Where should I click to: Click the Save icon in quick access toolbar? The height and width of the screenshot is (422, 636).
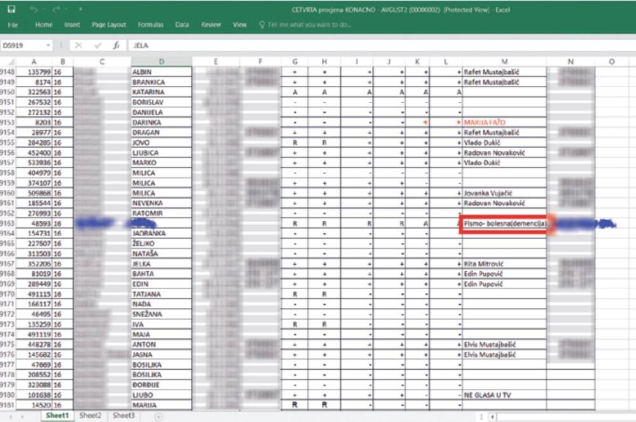(11, 10)
